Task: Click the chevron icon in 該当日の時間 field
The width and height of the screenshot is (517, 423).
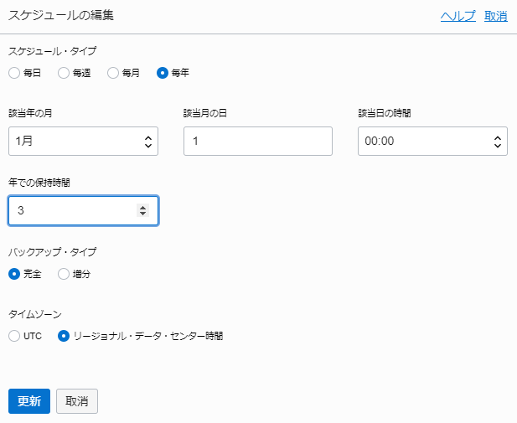Action: 498,142
